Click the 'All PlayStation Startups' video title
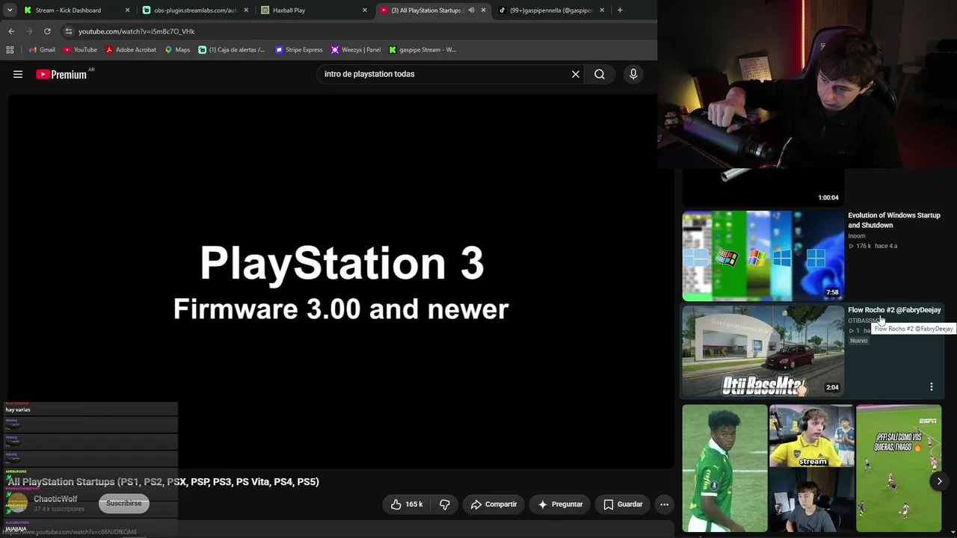The height and width of the screenshot is (538, 957). pyautogui.click(x=164, y=482)
